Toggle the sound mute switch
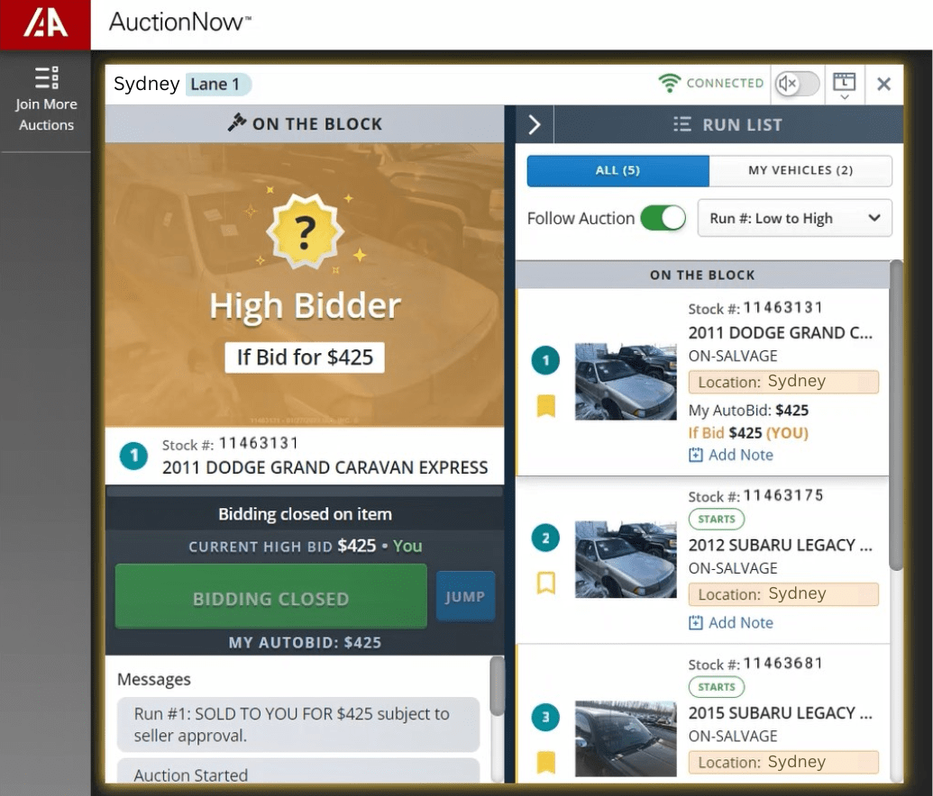The height and width of the screenshot is (796, 933). 798,84
